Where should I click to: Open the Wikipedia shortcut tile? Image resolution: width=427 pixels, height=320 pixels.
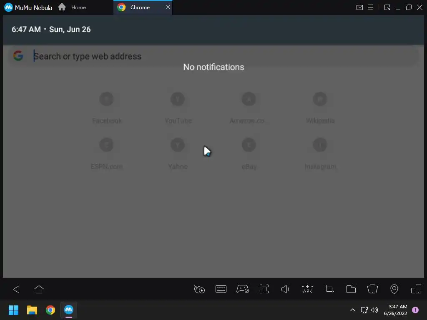coord(320,108)
